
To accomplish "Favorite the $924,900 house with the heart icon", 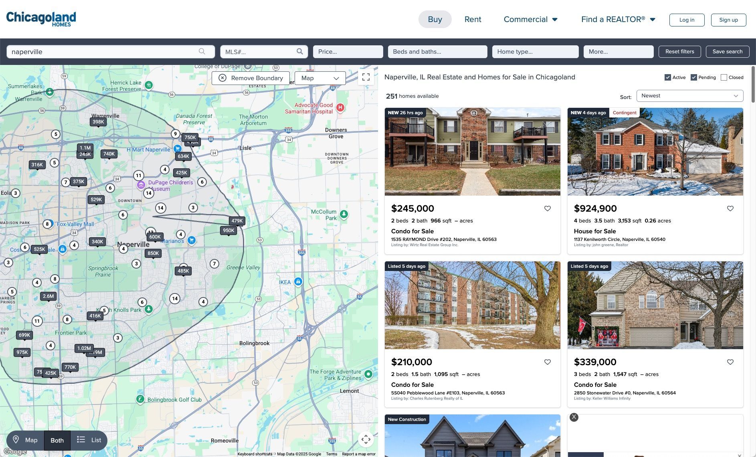I will pyautogui.click(x=730, y=208).
